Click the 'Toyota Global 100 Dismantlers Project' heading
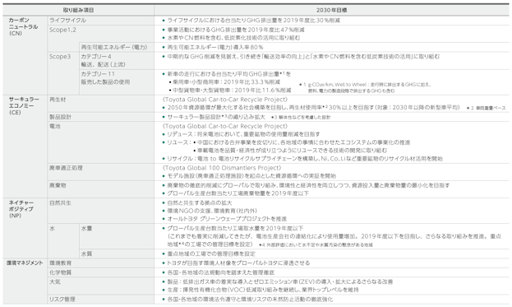Screen dimensions: 512x307 click(x=221, y=168)
